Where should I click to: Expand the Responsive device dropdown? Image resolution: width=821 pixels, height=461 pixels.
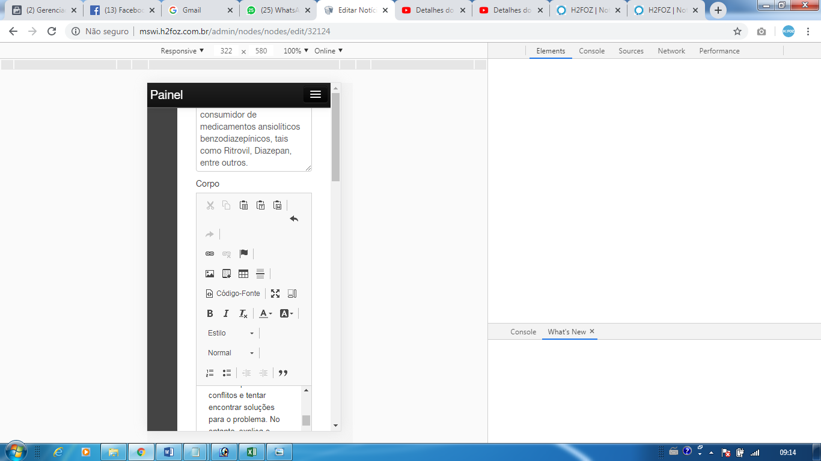pos(182,51)
